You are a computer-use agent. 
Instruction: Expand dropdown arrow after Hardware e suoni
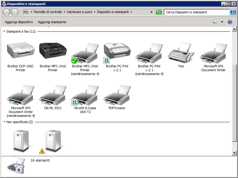coord(95,12)
